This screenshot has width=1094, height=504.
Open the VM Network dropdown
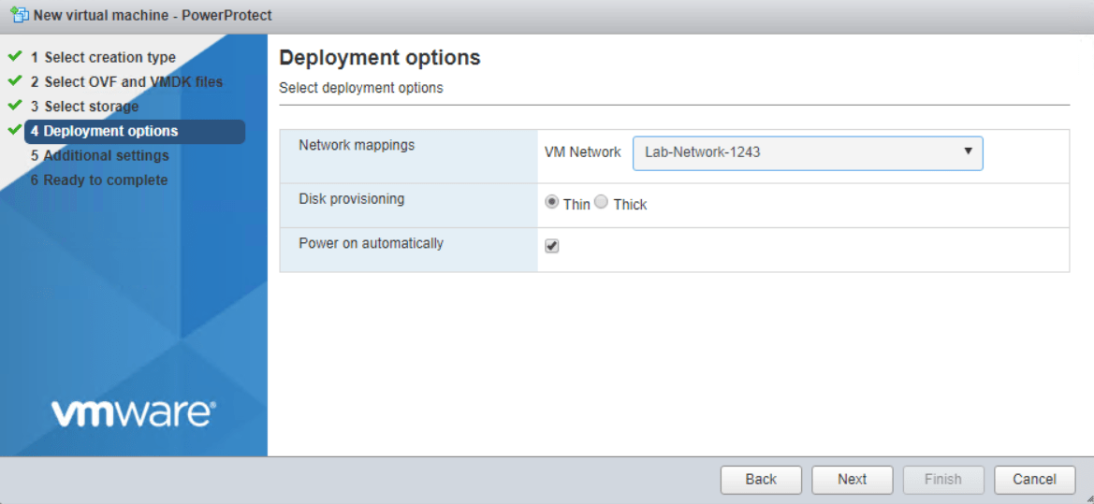pos(807,152)
